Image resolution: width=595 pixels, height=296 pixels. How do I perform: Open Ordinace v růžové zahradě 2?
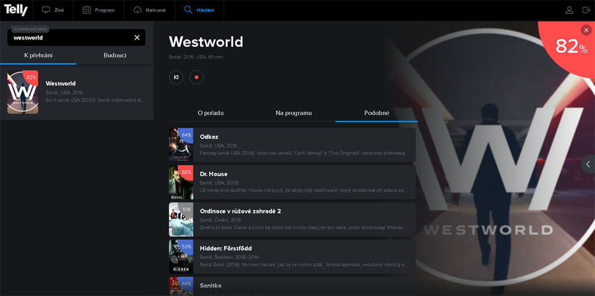click(x=292, y=219)
